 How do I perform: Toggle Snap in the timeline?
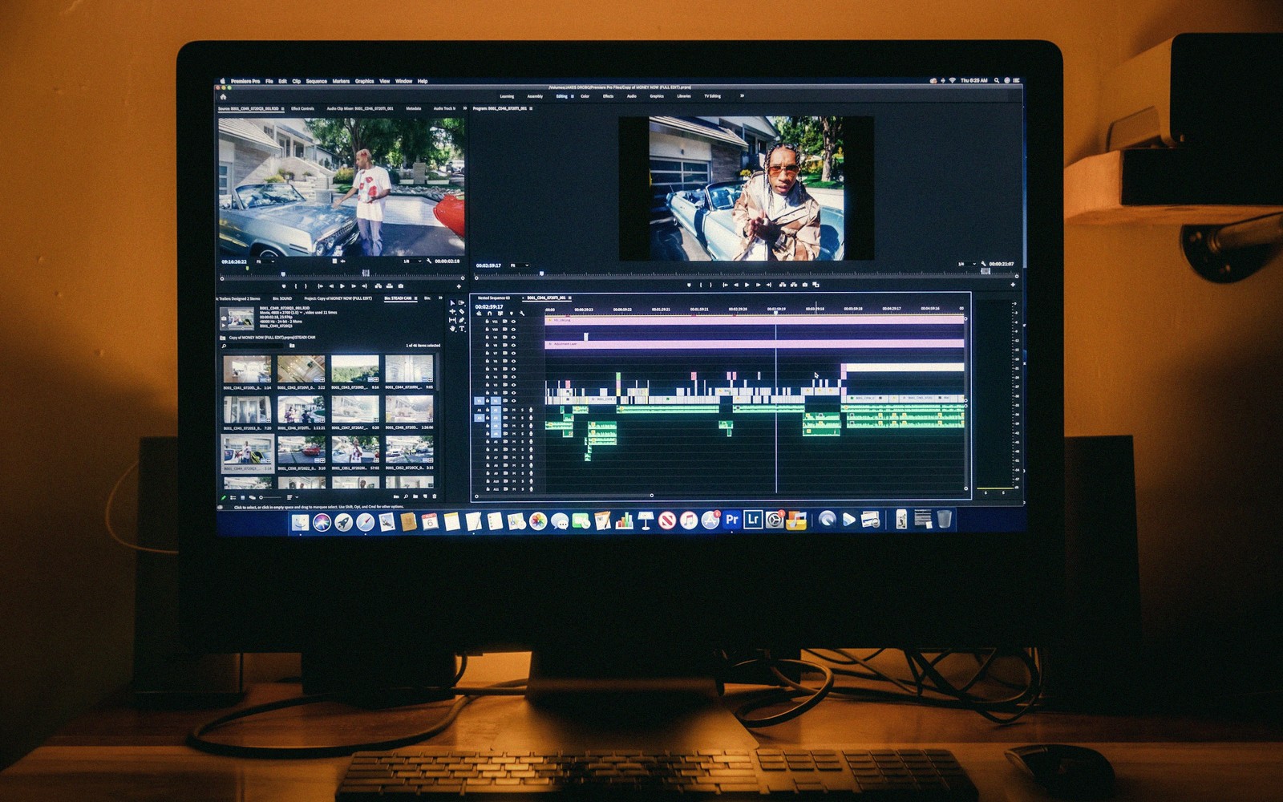coord(489,314)
